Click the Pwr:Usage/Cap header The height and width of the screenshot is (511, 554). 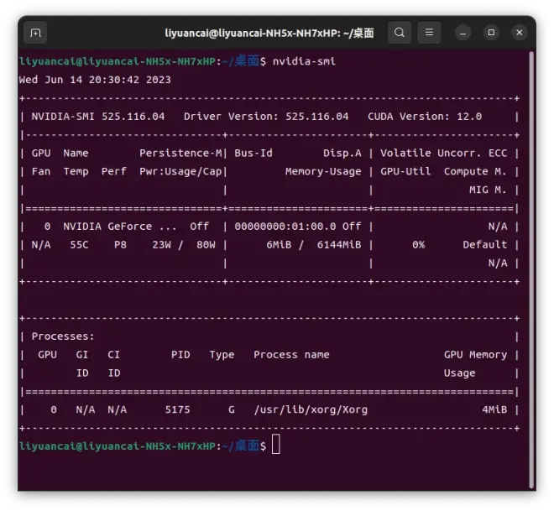point(180,172)
